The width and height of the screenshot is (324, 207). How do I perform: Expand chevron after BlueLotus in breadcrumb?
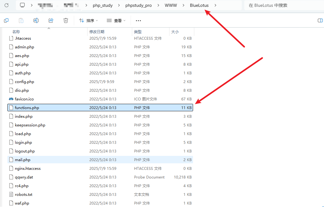point(215,5)
